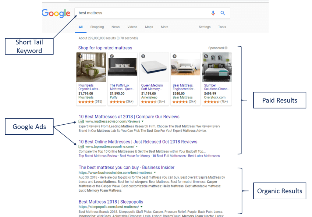The image size is (312, 217).
Task: Click 'Bear Mattress, Engineered for...' title
Action: pyautogui.click(x=184, y=87)
